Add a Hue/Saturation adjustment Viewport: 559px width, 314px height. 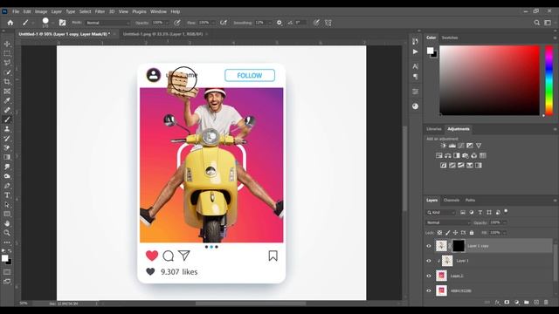[x=438, y=155]
